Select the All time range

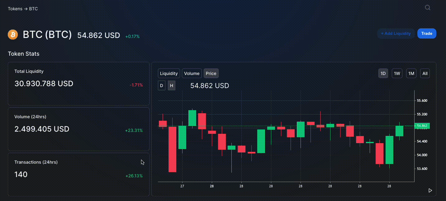[425, 73]
